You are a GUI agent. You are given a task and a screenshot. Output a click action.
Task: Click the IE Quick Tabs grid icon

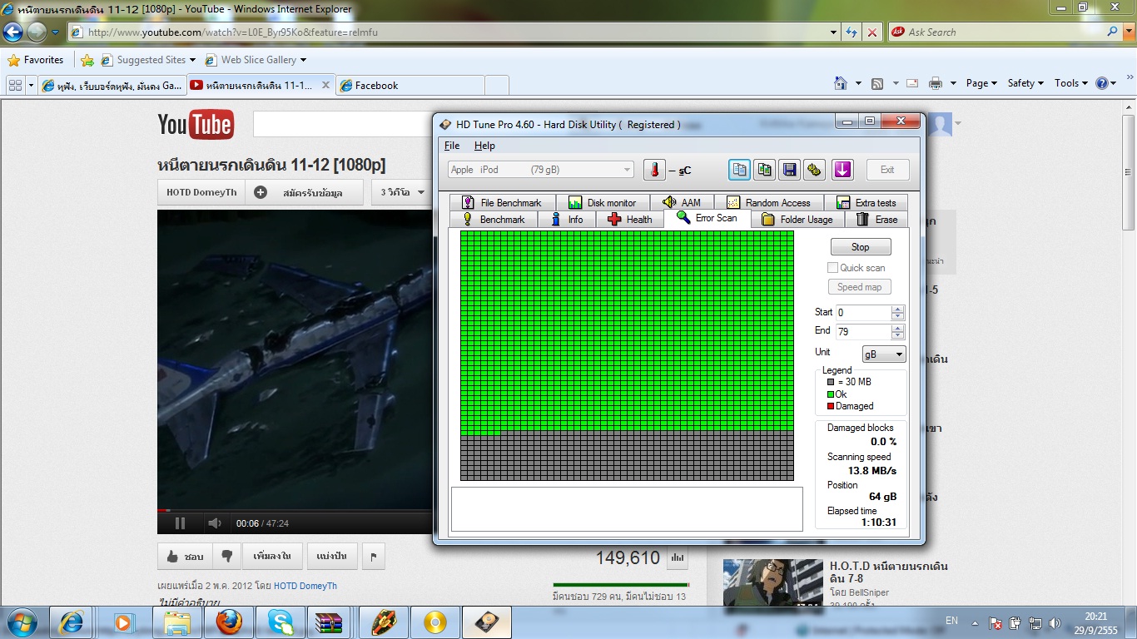[15, 85]
